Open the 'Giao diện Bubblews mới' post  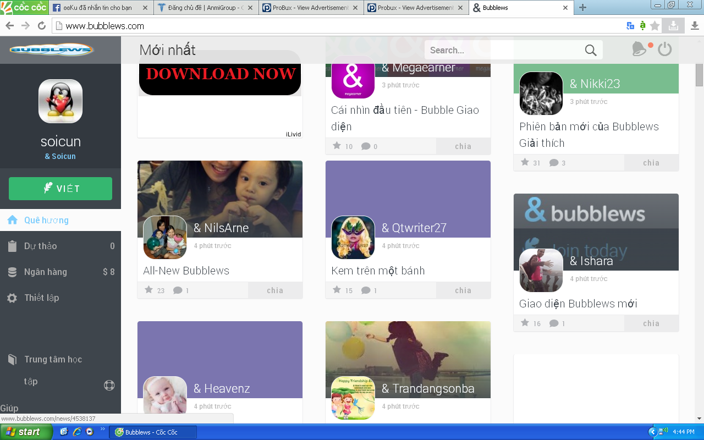click(x=578, y=304)
